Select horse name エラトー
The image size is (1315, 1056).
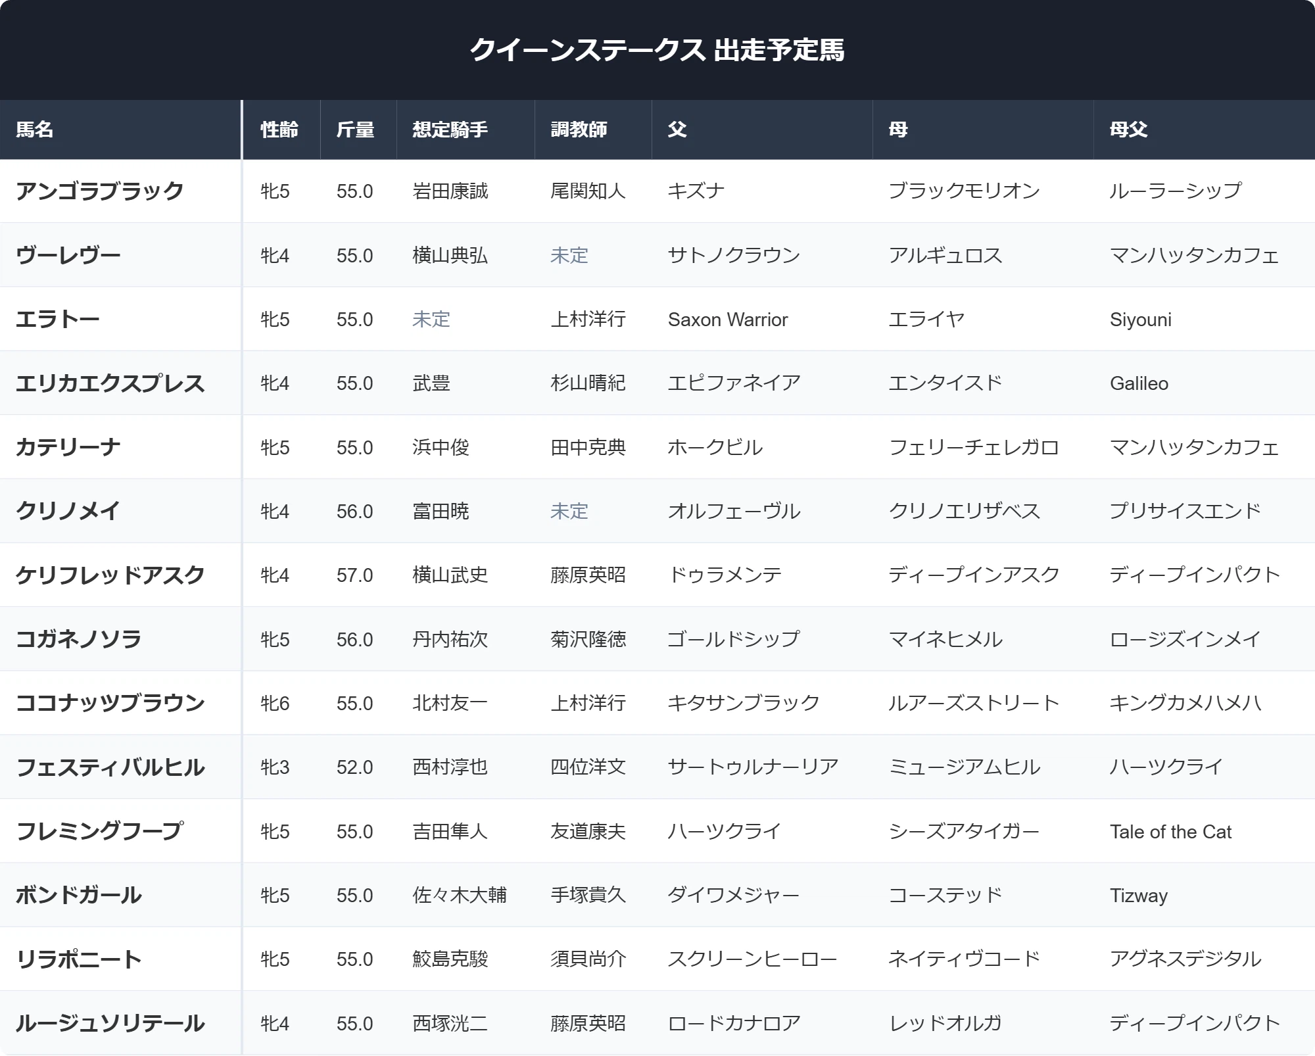(x=58, y=319)
